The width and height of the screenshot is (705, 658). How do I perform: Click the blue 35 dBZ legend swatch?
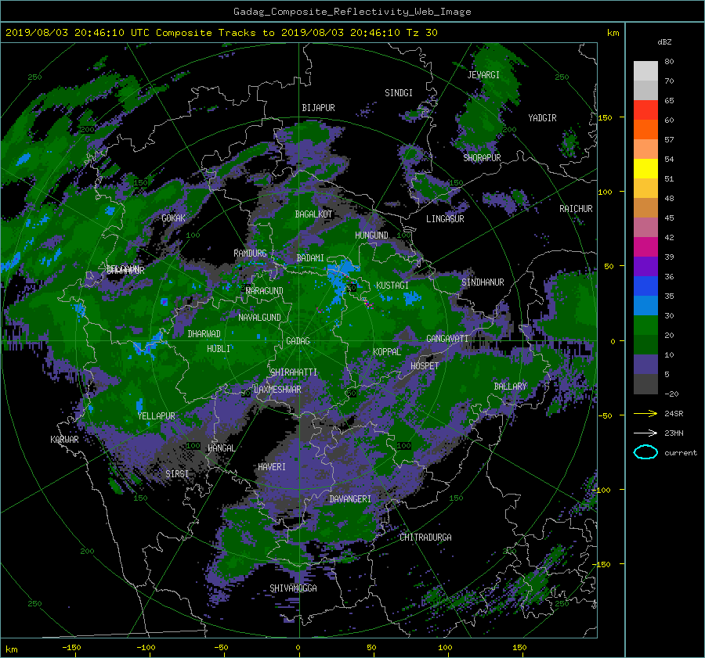coord(645,286)
